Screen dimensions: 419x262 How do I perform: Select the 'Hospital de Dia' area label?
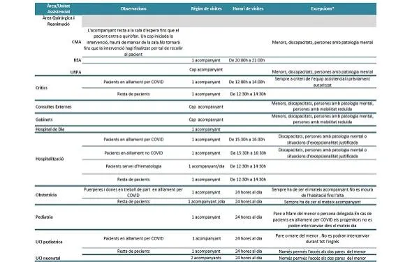(50, 129)
